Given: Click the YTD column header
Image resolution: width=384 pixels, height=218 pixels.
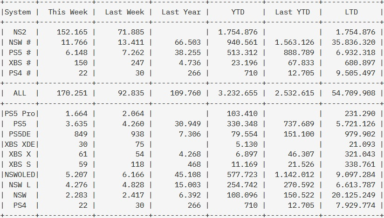Looking at the screenshot, I should point(238,12).
